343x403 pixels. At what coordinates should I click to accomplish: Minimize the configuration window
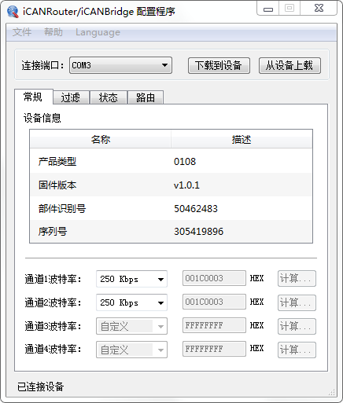tap(268, 9)
